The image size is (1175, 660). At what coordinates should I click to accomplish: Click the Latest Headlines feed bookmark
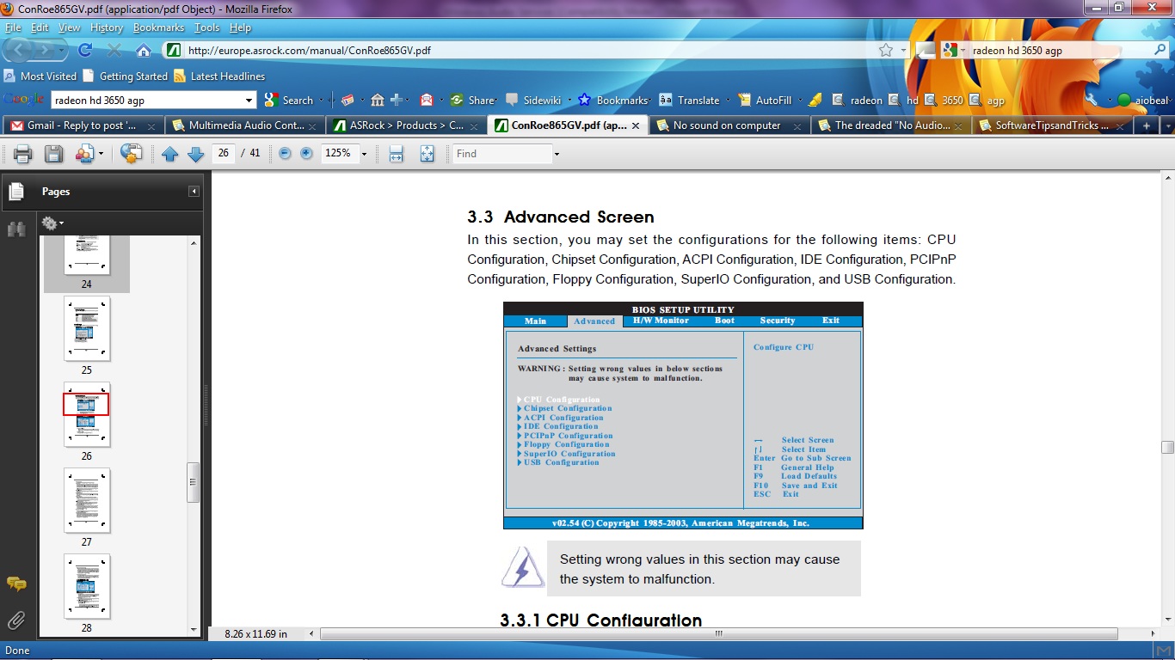pos(219,76)
